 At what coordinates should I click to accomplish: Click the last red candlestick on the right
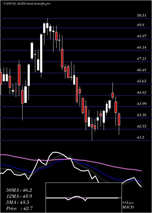pyautogui.click(x=119, y=119)
